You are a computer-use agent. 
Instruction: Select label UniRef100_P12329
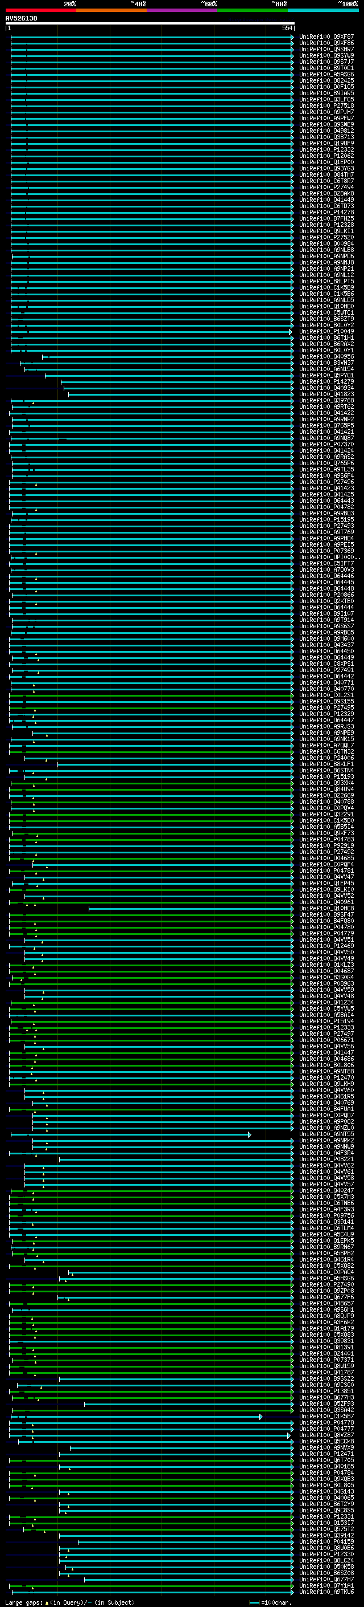326,714
